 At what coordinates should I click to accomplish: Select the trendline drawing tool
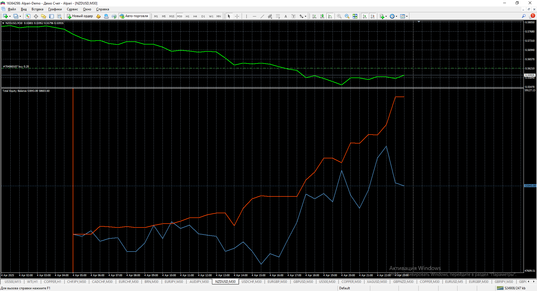click(x=262, y=16)
